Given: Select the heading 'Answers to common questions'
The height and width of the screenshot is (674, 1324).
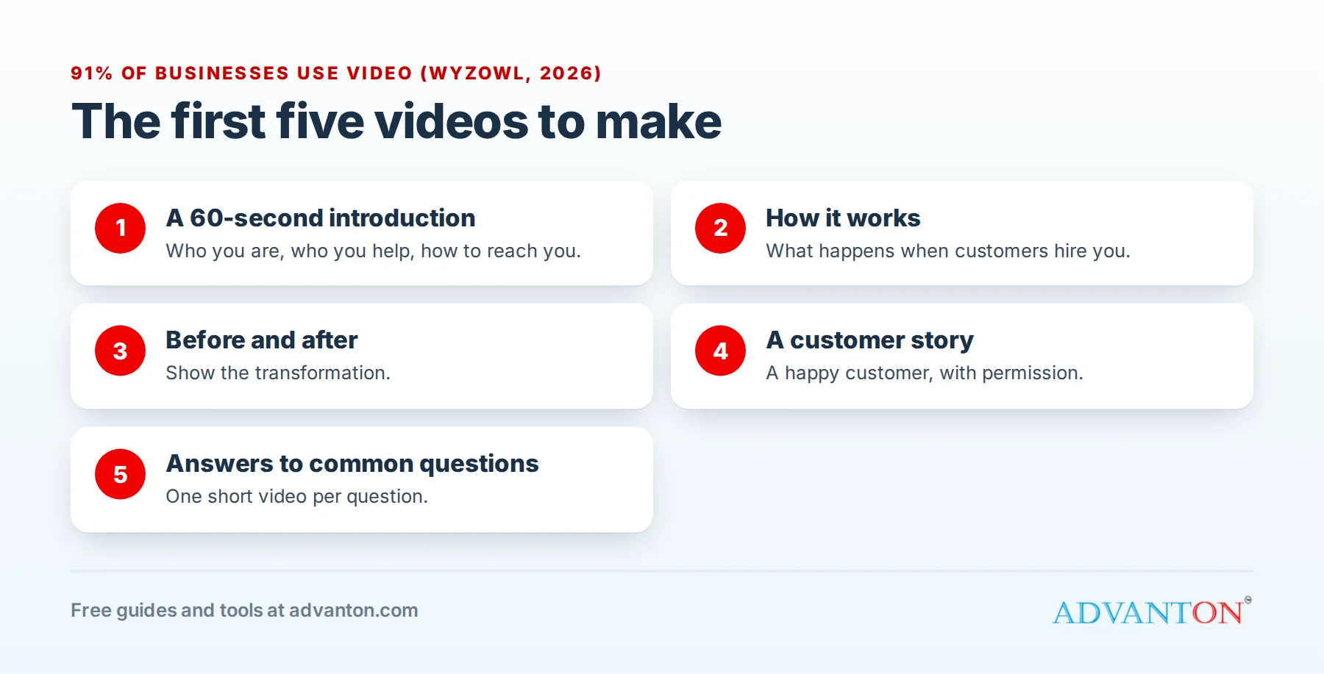Looking at the screenshot, I should pyautogui.click(x=352, y=464).
